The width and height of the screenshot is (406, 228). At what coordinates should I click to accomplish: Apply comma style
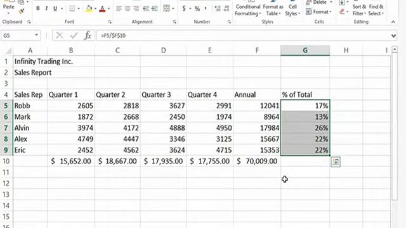206,8
